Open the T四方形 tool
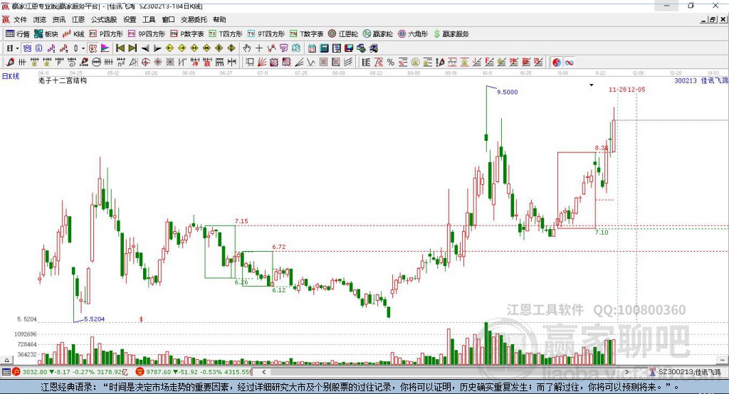 pyautogui.click(x=226, y=34)
